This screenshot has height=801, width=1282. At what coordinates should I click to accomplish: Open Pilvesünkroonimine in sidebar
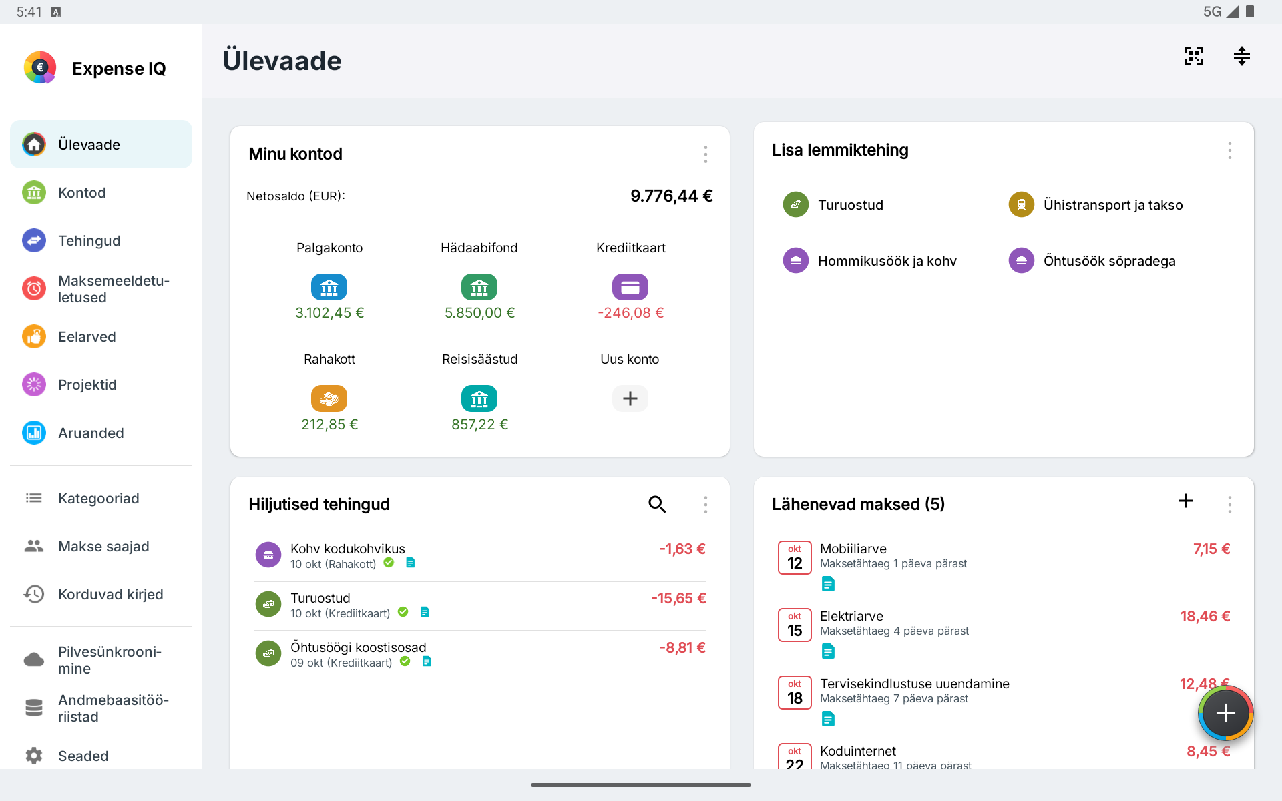(101, 659)
